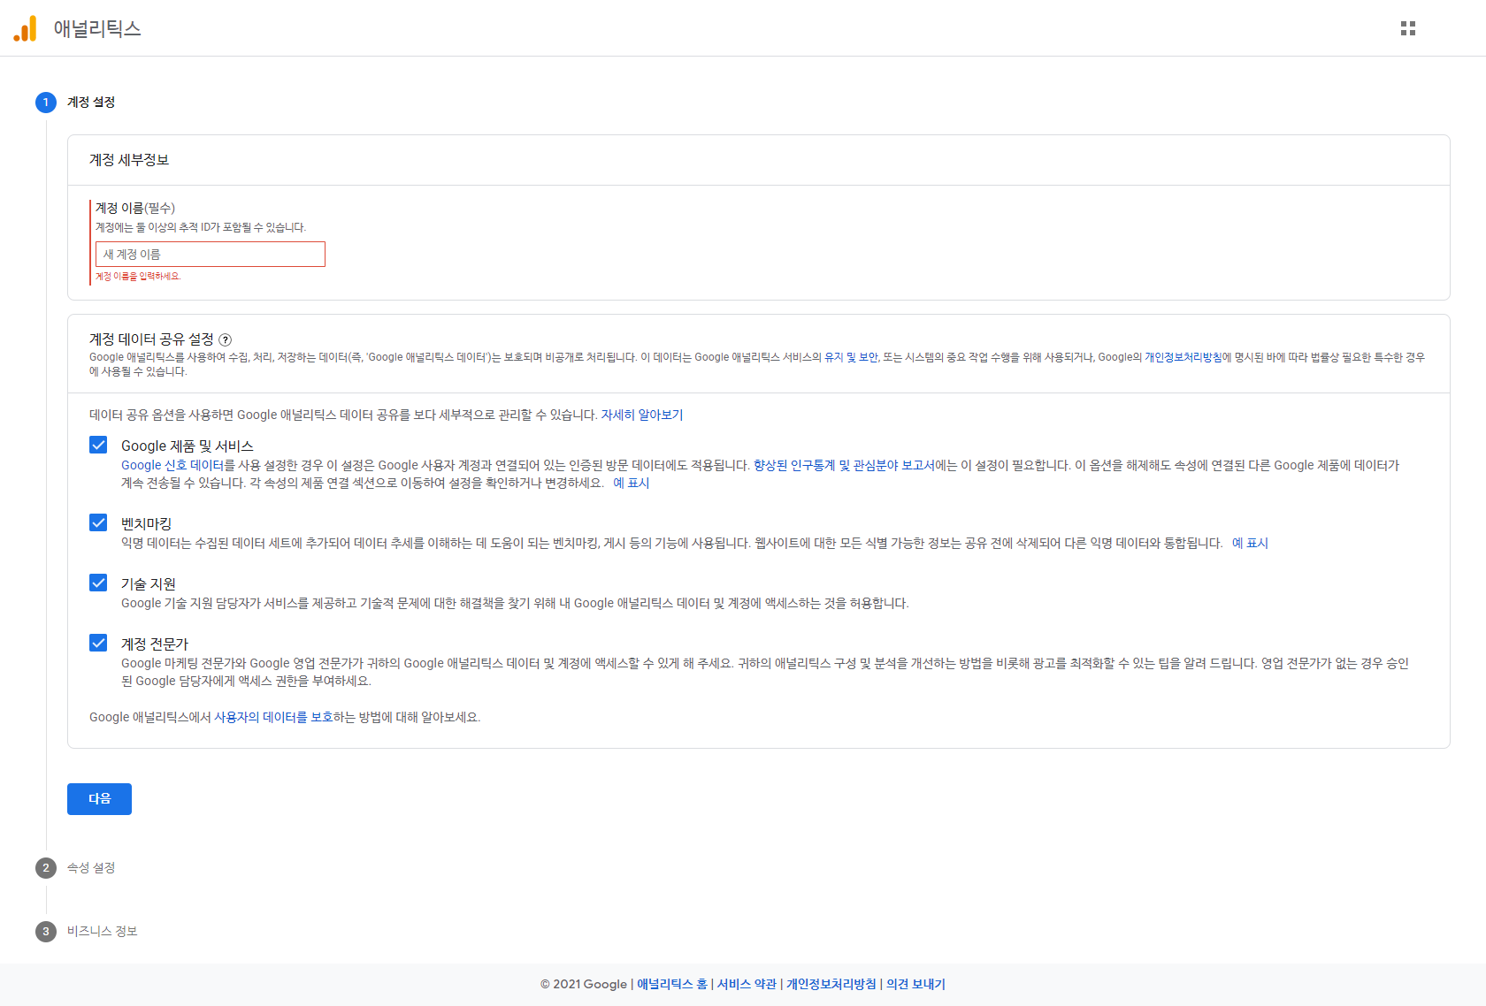Click the step 3 circle for 비즈니스 정보
The image size is (1486, 1006).
pyautogui.click(x=46, y=932)
